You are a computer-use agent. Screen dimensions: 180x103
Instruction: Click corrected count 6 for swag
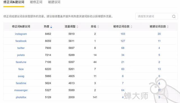coord(123,76)
